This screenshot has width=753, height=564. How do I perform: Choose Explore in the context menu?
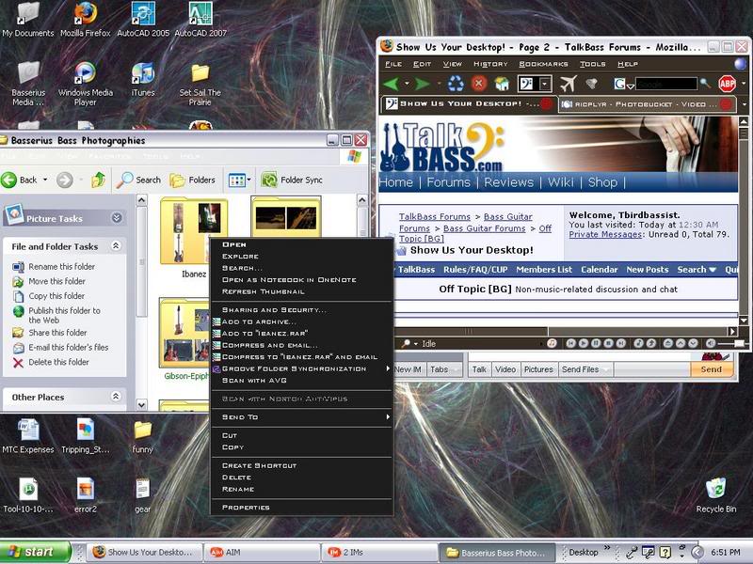[301, 256]
